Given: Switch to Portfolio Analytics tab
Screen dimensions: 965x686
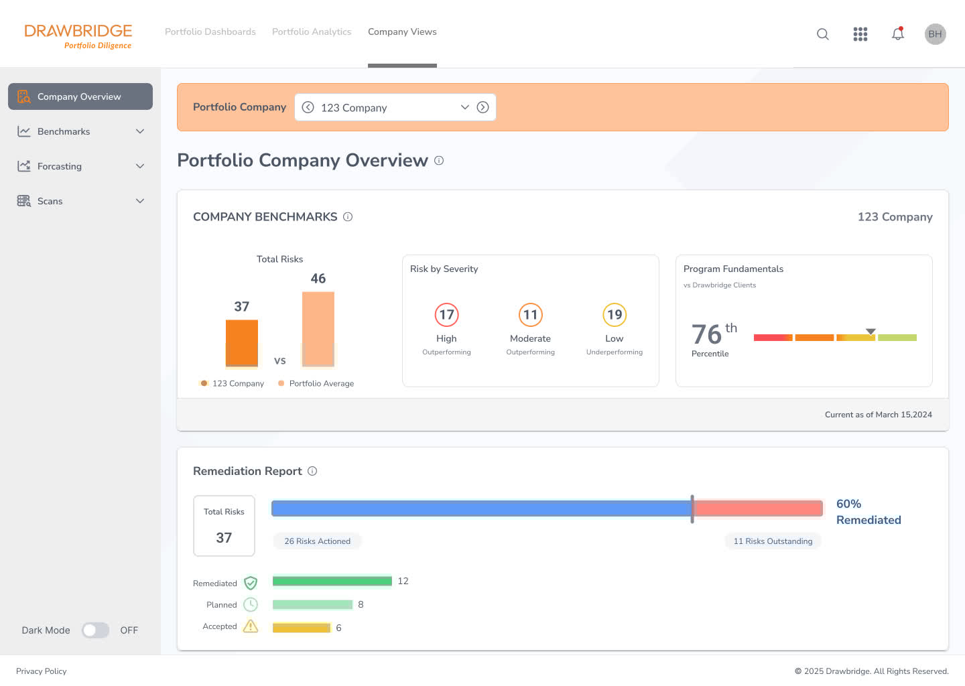Looking at the screenshot, I should tap(312, 32).
